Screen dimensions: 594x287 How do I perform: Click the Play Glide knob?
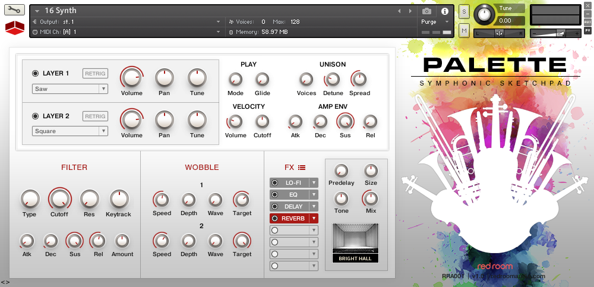262,80
